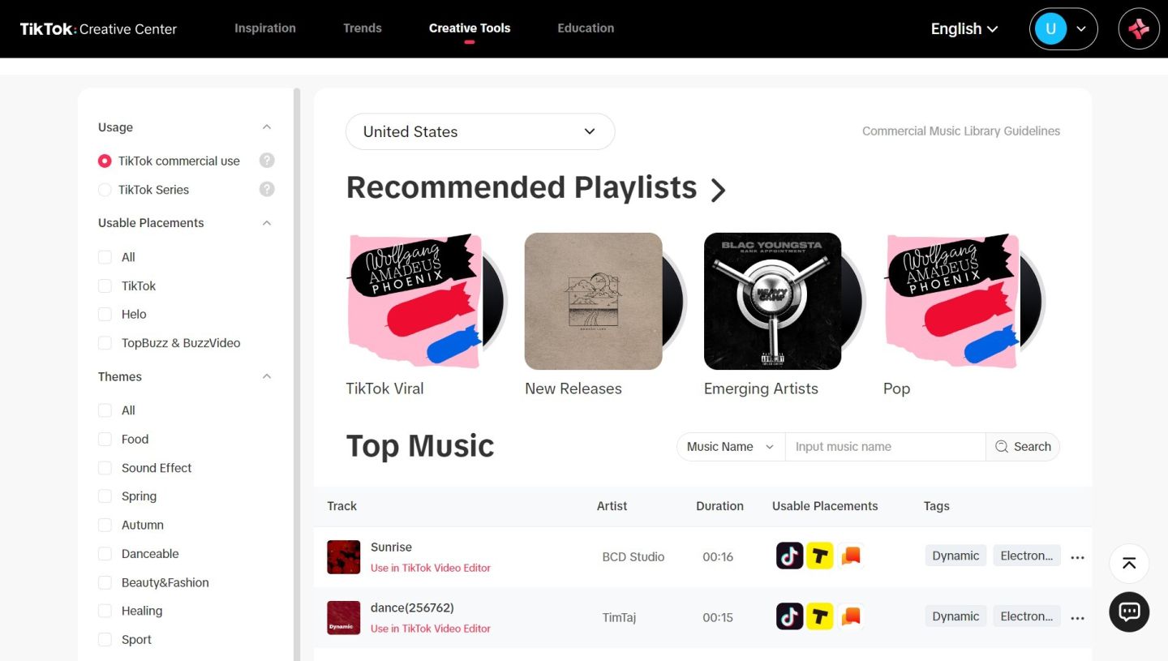This screenshot has height=661, width=1168.
Task: Select the TikTok Series radio option
Action: 105,190
